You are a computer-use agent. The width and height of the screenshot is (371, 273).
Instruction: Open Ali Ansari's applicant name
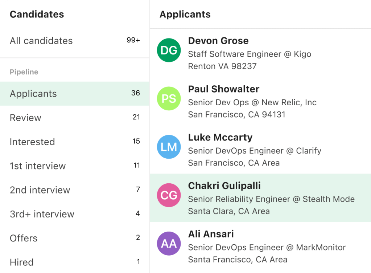211,234
